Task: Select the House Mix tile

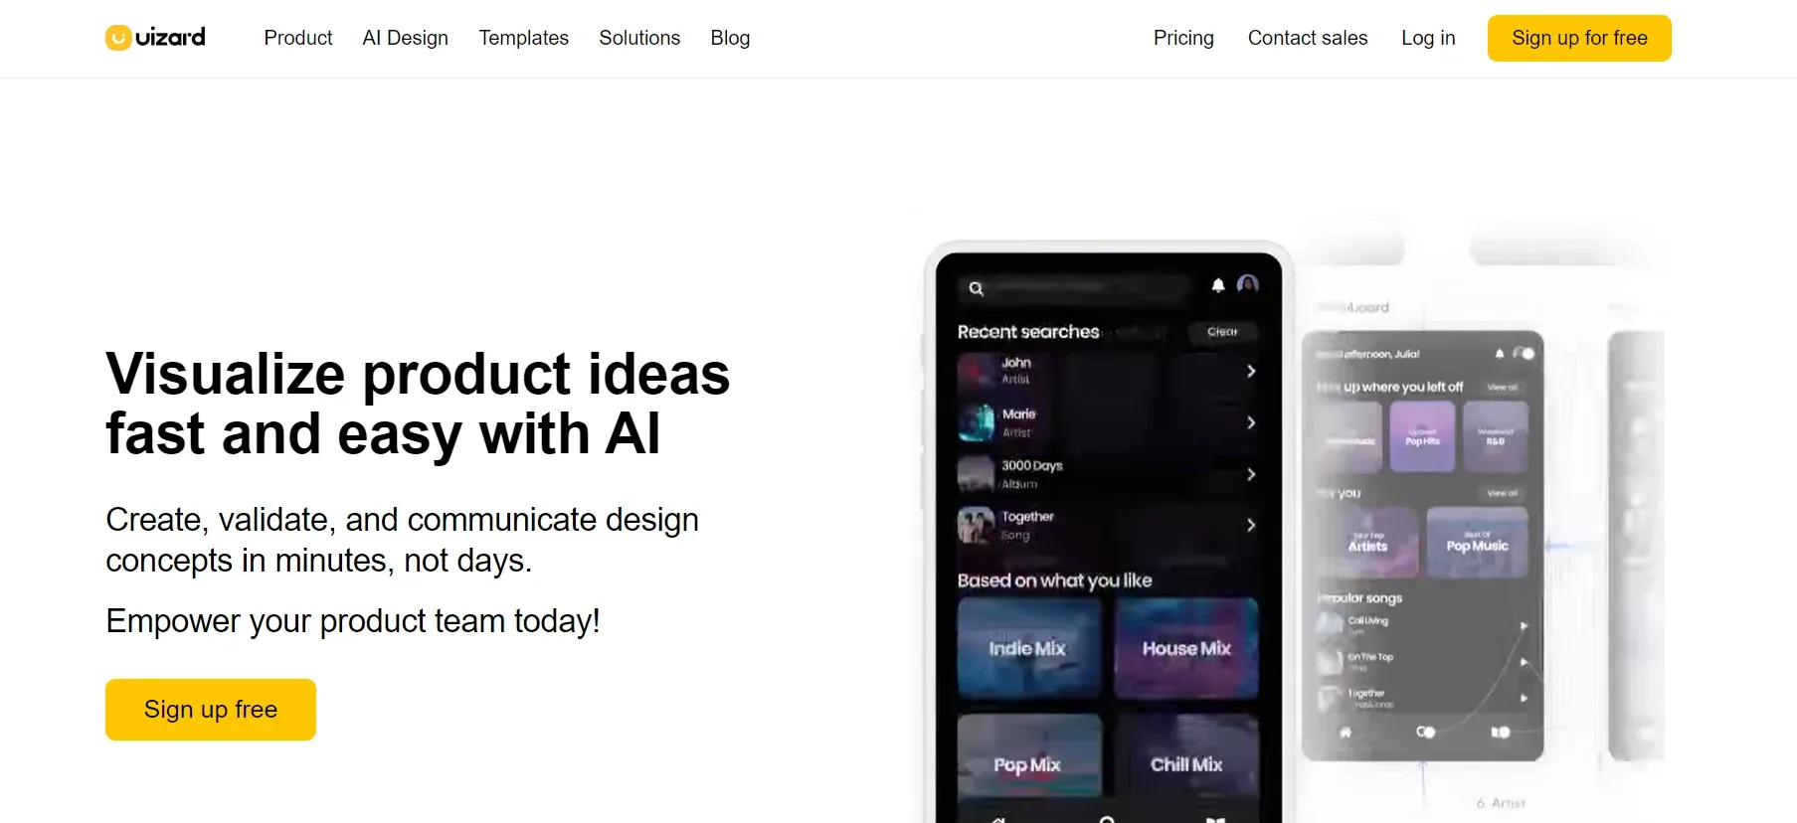Action: coord(1186,648)
